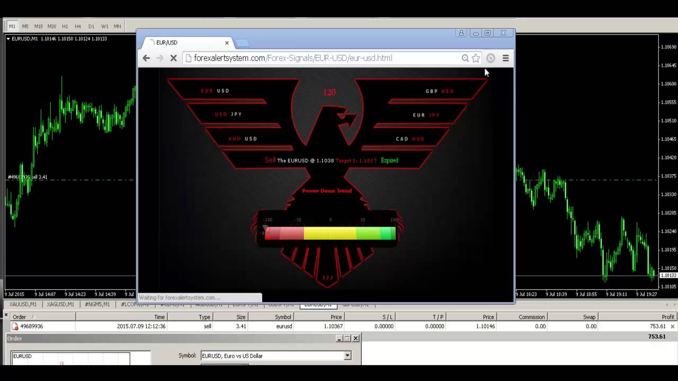Click the browser forward arrow
Viewport: 678px width, 381px height.
tap(160, 58)
